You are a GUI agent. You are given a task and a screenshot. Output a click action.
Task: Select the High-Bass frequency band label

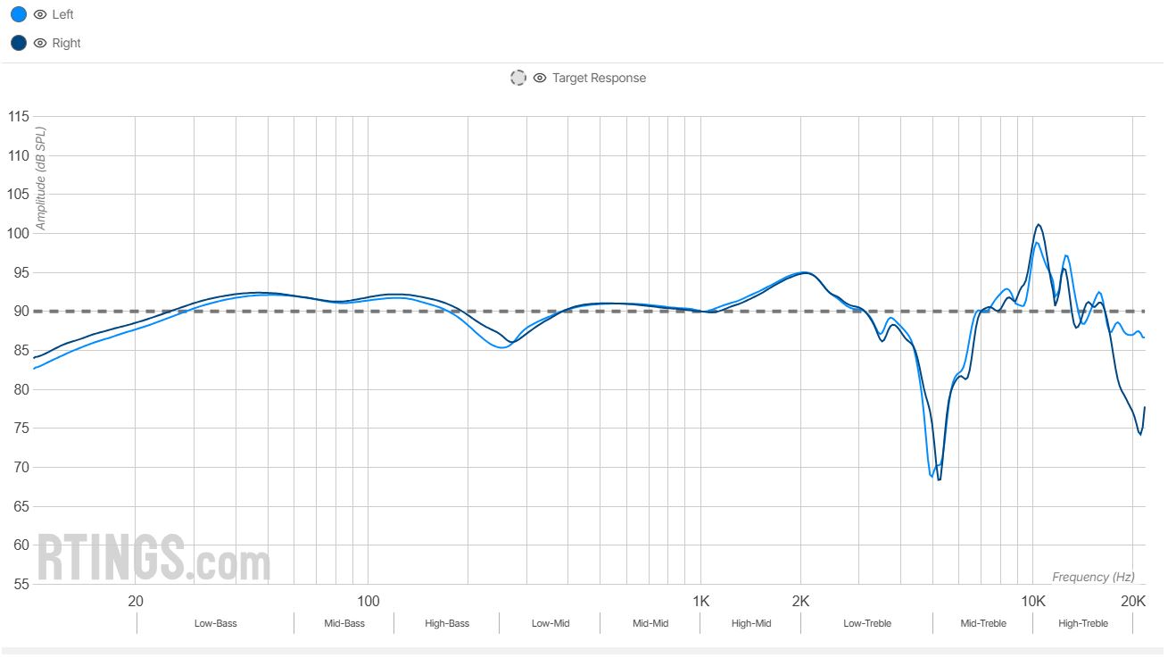coord(447,623)
